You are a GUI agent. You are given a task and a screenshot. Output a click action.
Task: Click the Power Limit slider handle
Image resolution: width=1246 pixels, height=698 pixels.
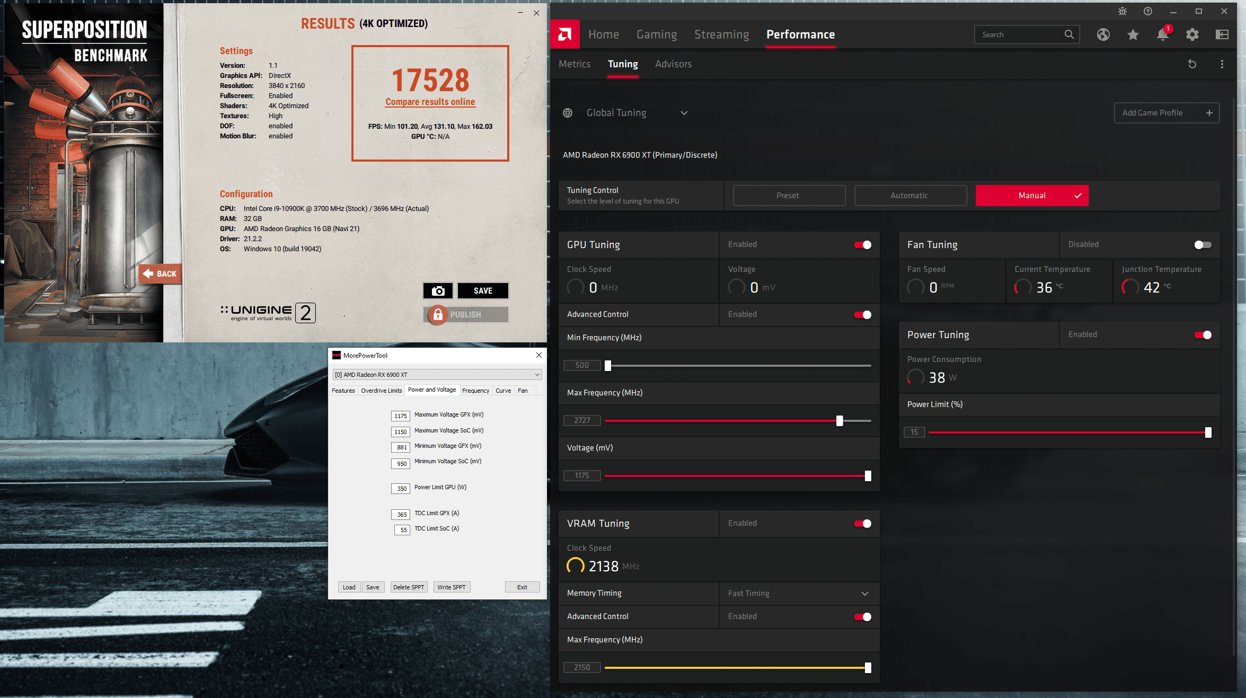(x=1208, y=432)
